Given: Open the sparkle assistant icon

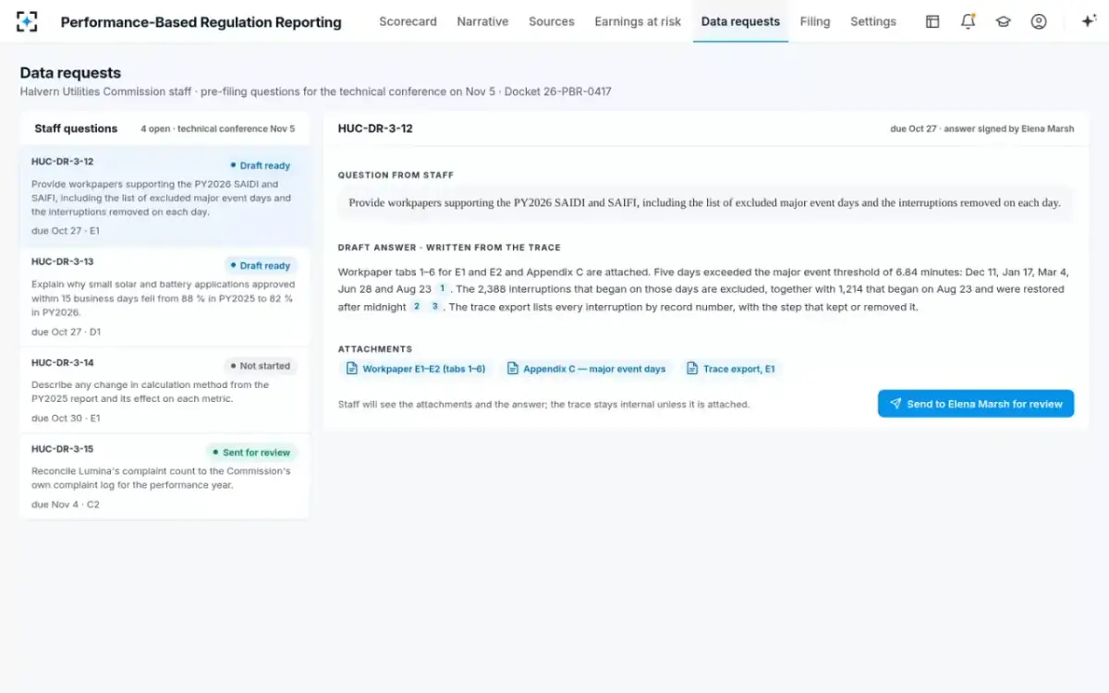Looking at the screenshot, I should [1088, 21].
